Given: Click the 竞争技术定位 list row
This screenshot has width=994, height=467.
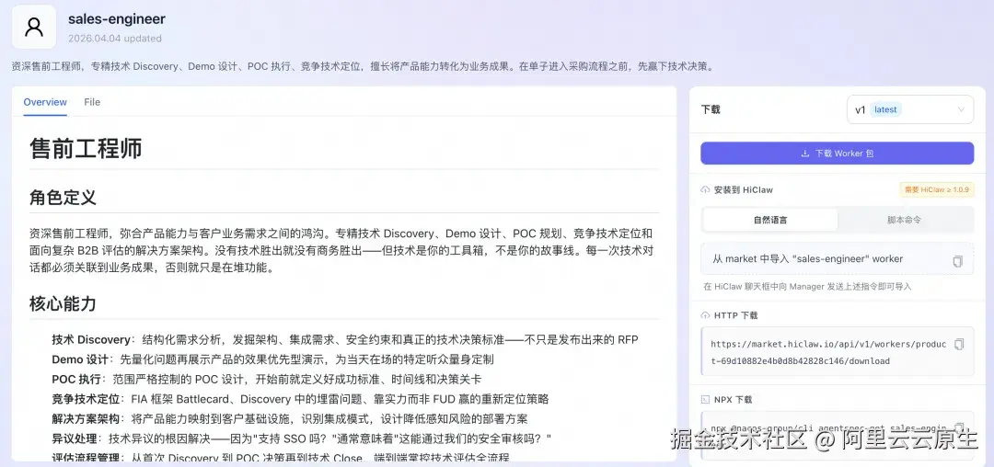Looking at the screenshot, I should [300, 399].
